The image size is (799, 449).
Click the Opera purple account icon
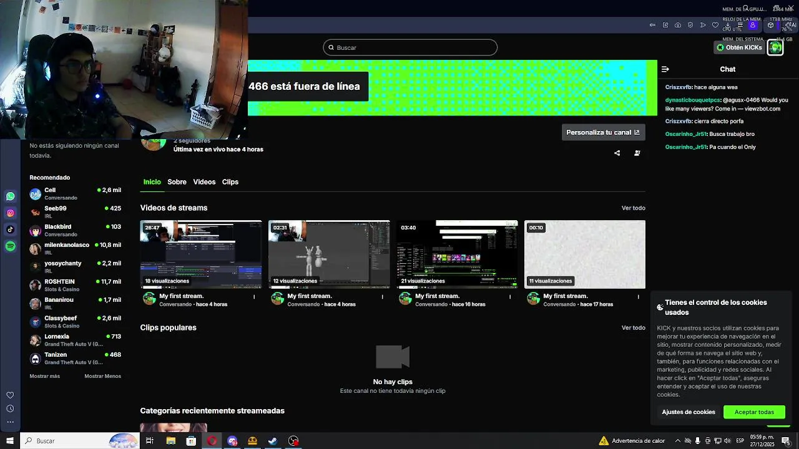tap(753, 25)
